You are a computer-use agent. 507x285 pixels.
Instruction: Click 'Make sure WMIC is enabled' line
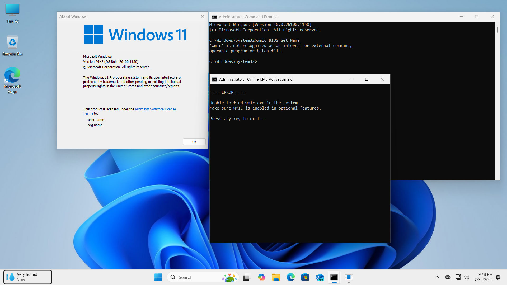[x=265, y=108]
